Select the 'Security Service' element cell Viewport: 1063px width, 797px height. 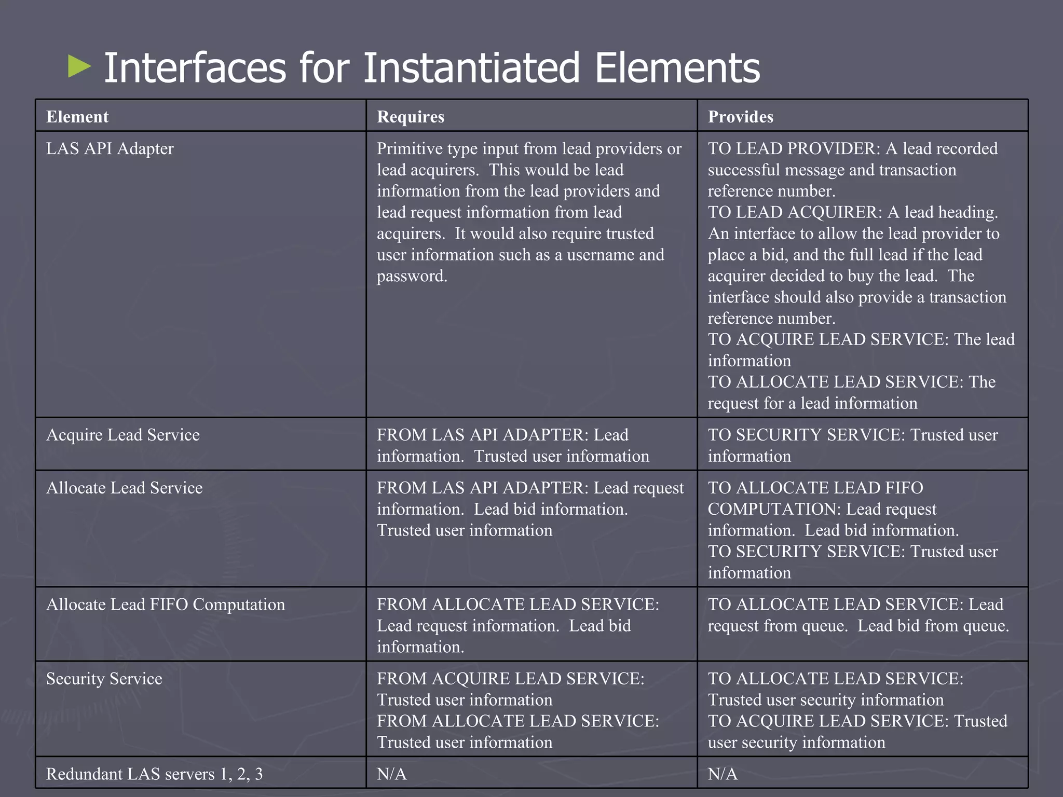tap(201, 709)
